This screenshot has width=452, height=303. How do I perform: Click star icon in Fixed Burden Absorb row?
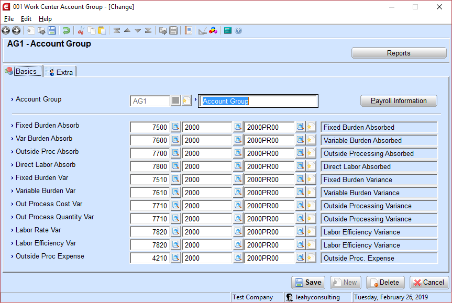point(311,127)
